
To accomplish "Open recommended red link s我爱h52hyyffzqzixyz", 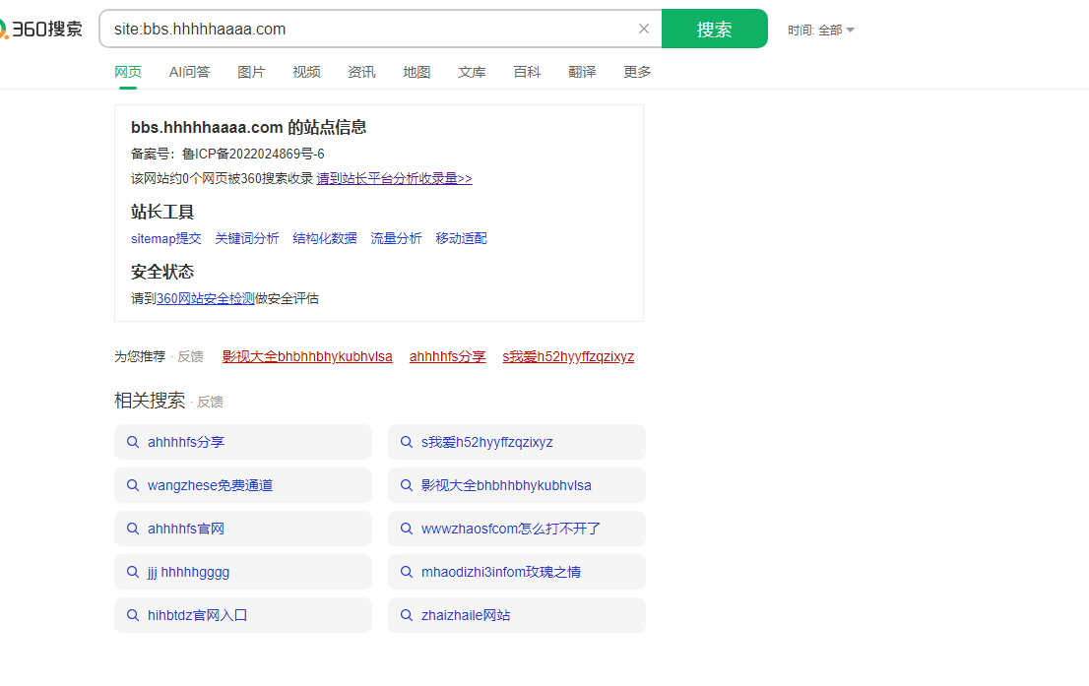I will click(568, 357).
